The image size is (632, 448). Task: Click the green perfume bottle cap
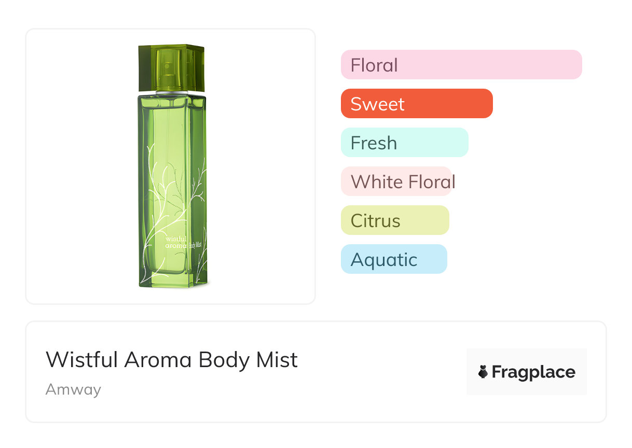(x=171, y=67)
